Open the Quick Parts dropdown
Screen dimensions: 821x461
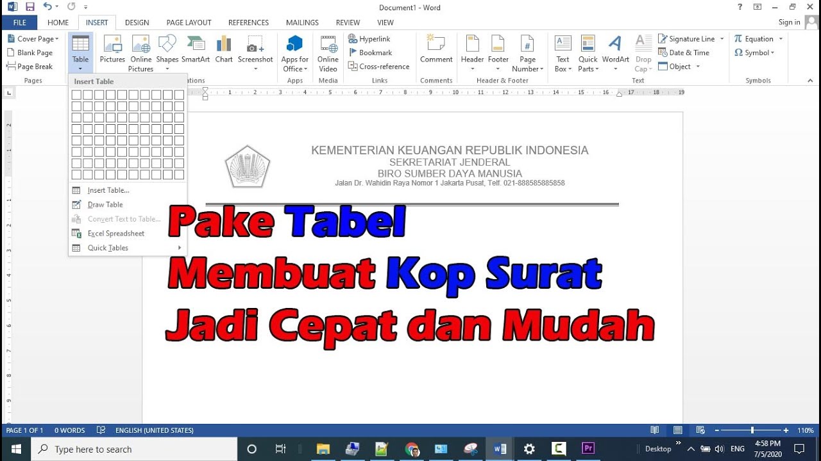(x=588, y=54)
